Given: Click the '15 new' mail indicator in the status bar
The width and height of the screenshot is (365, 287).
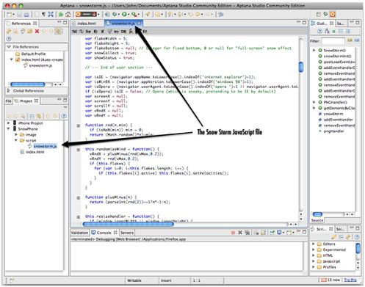Looking at the screenshot, I should click(330, 280).
